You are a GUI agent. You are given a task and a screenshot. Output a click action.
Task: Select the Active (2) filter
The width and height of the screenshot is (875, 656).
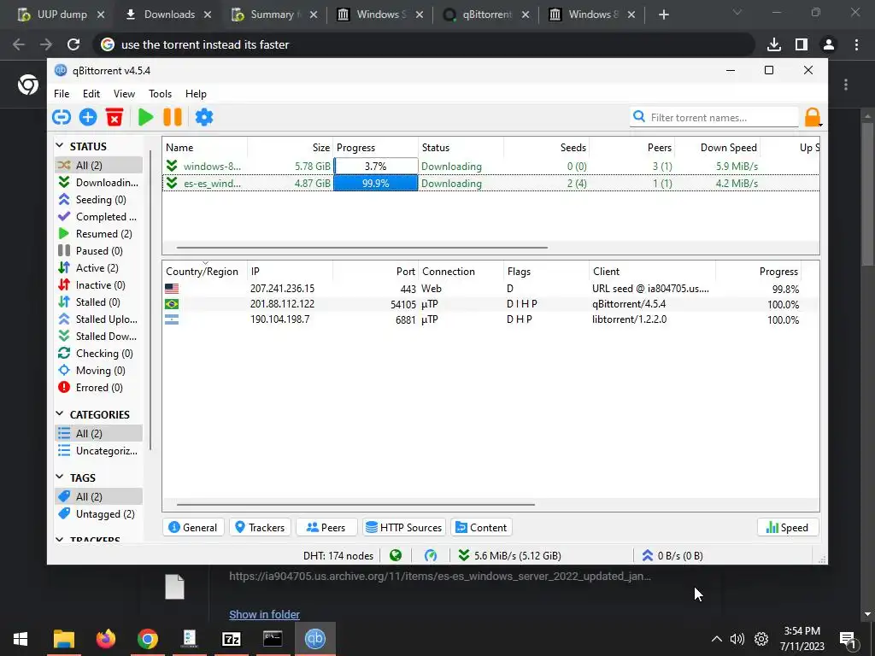[99, 267]
